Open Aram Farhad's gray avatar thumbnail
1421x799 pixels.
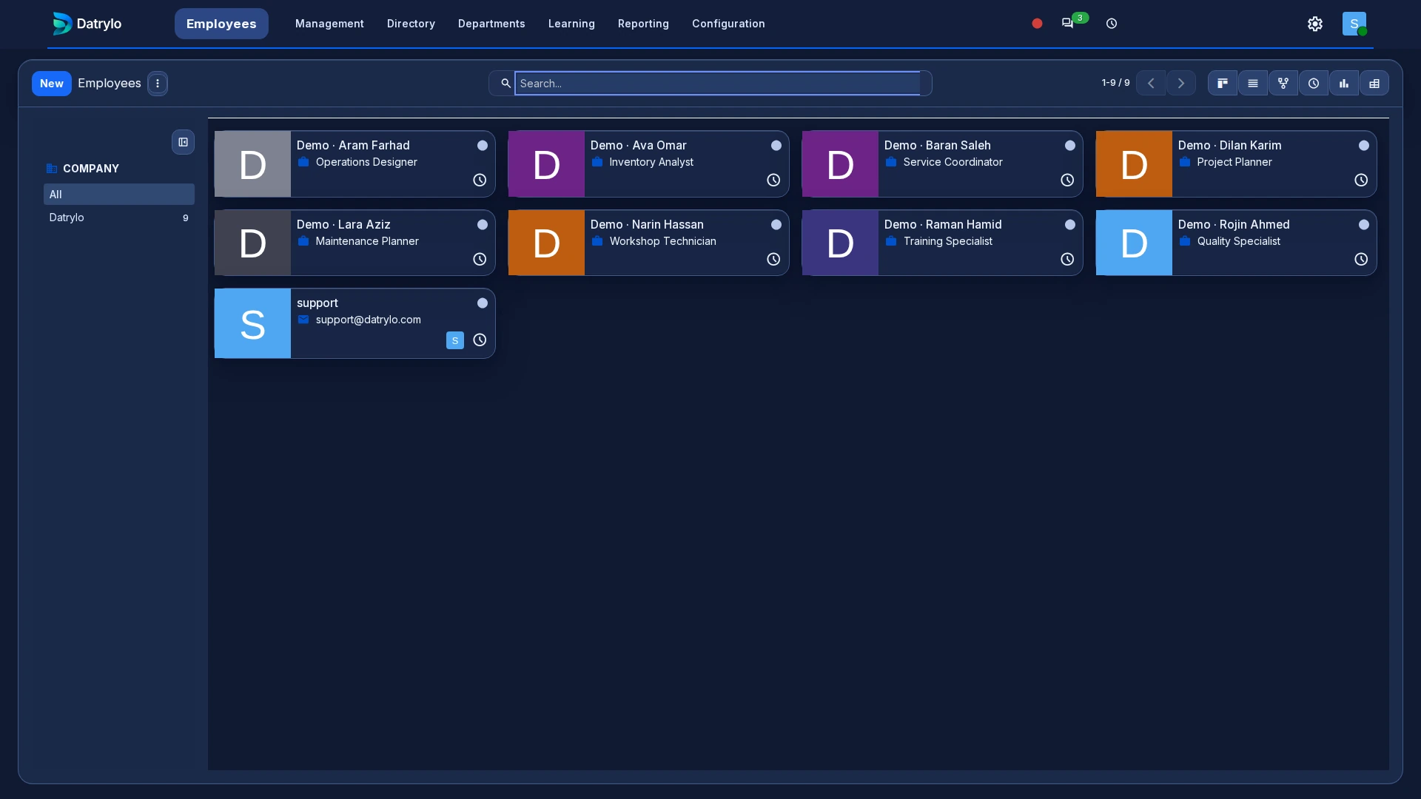[252, 164]
